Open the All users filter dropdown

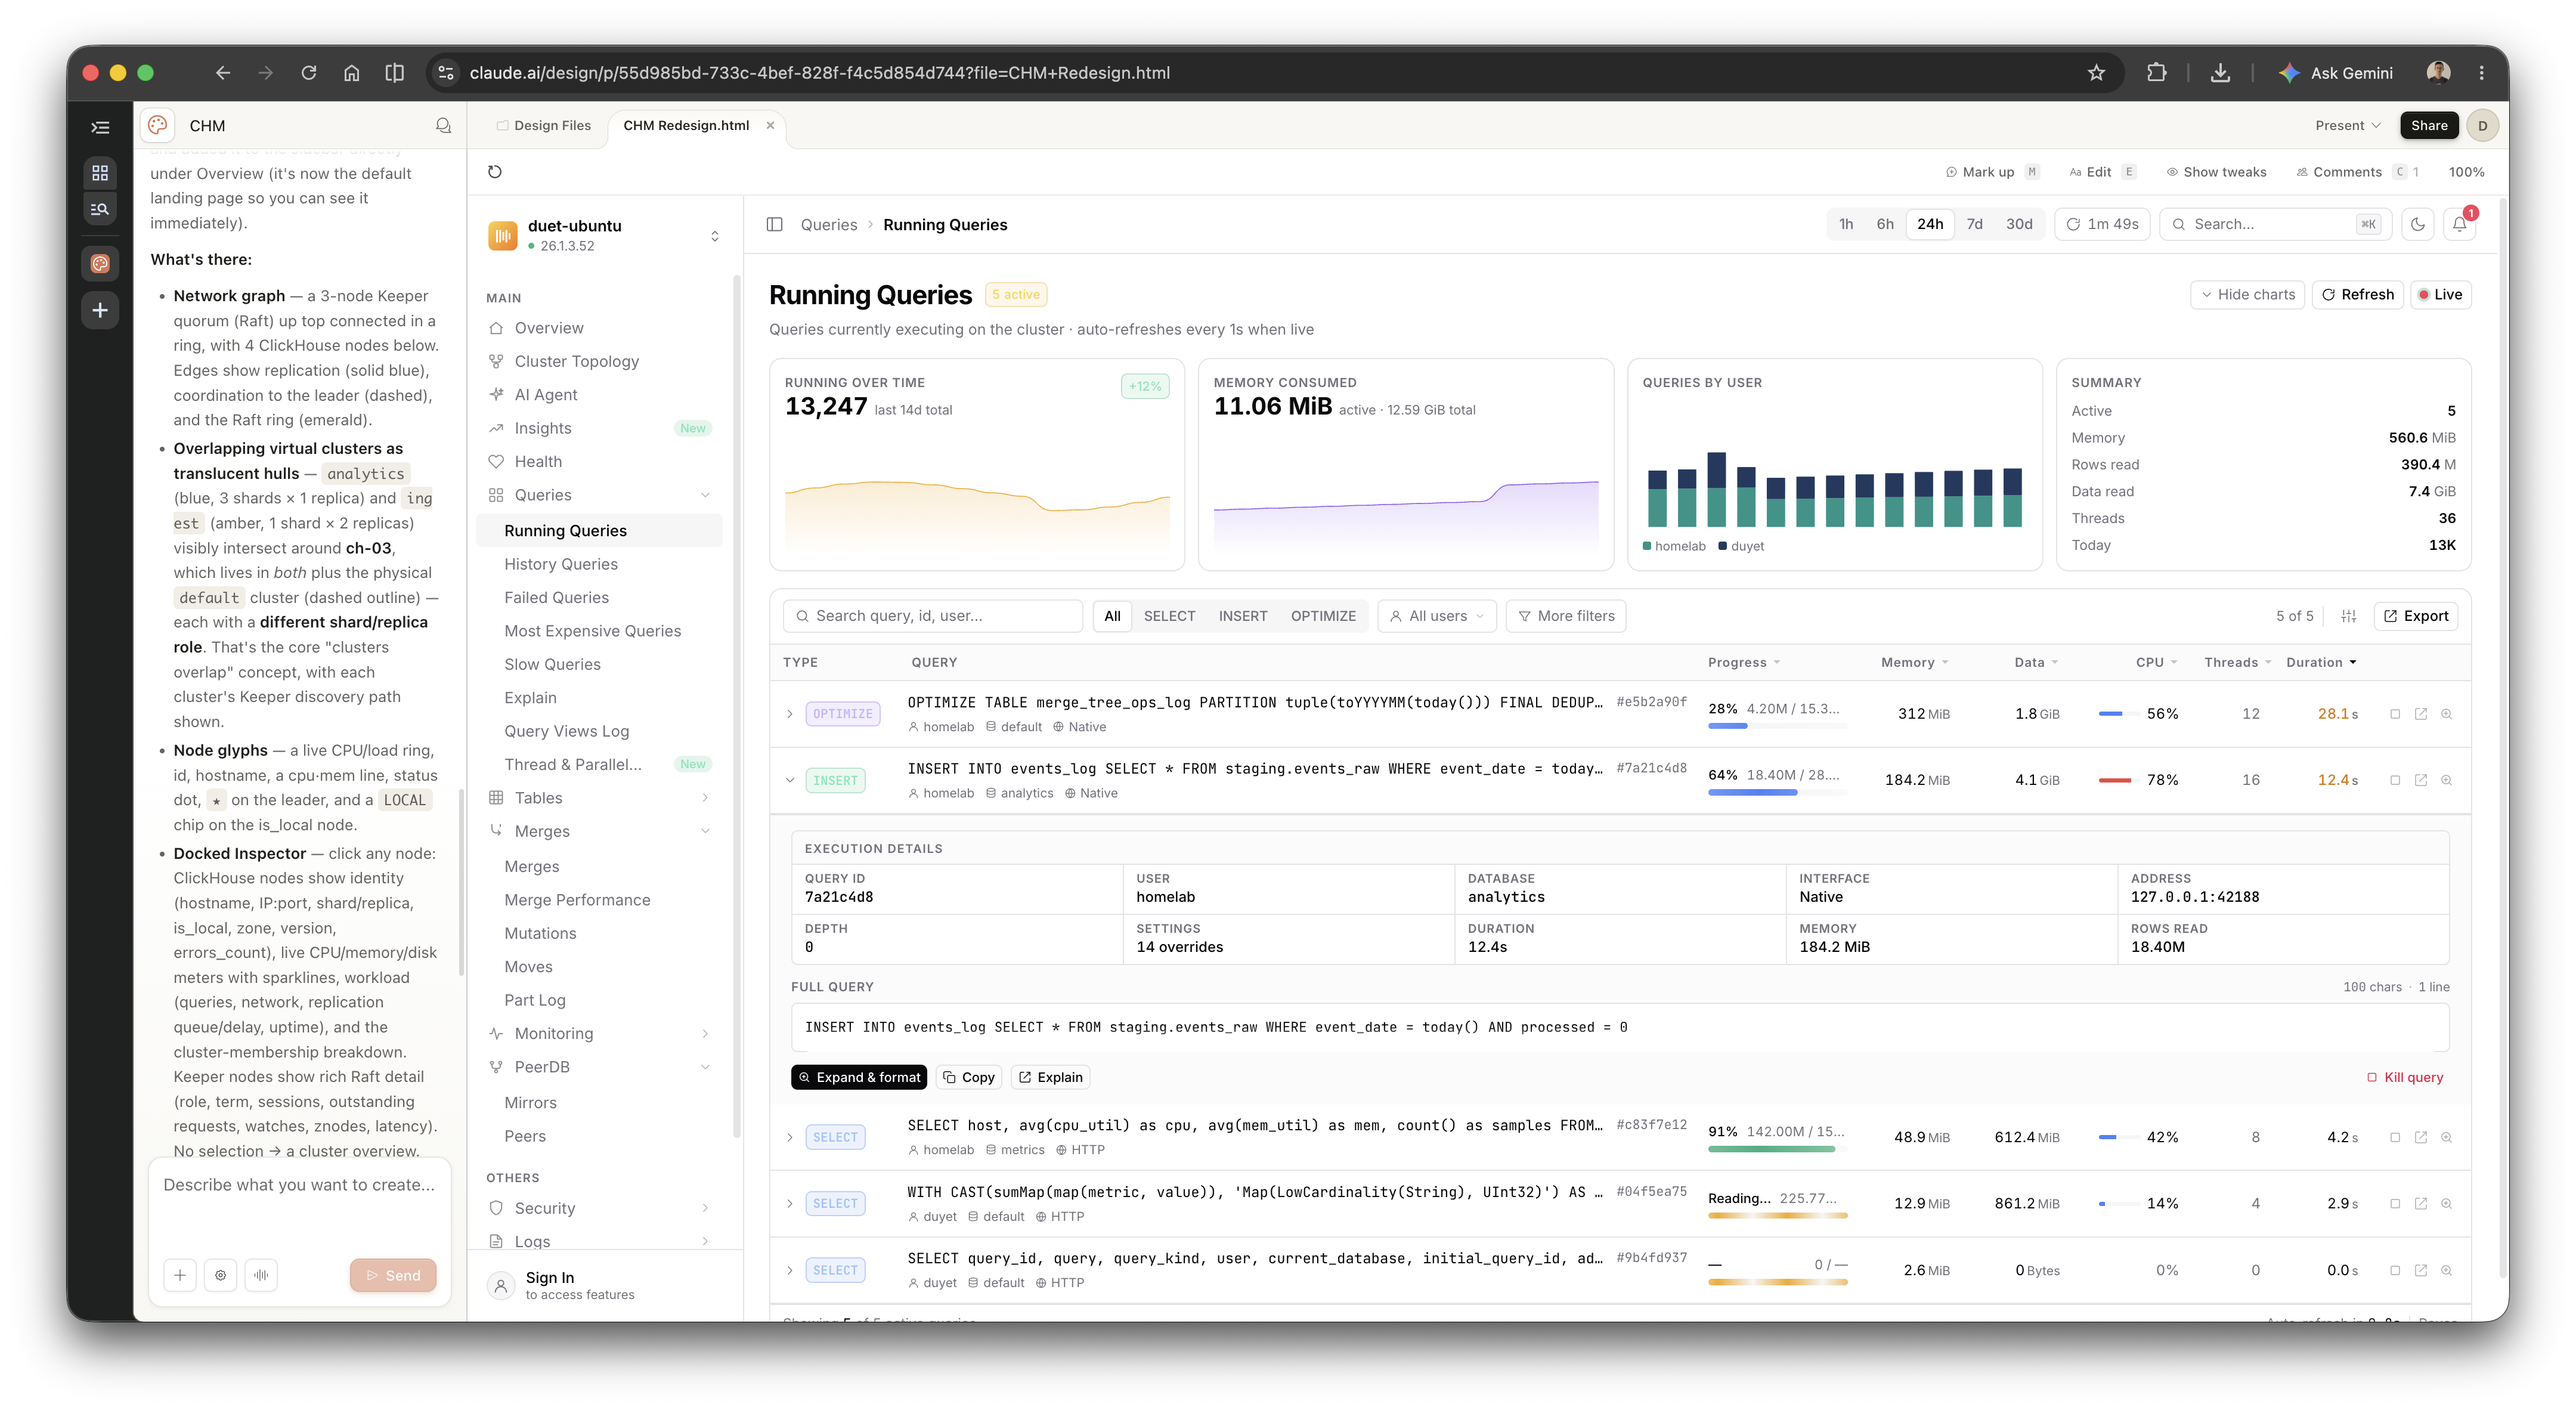pos(1437,616)
